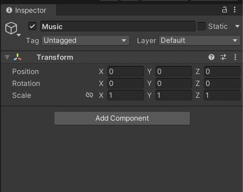Click the Scale Z value field
This screenshot has height=192, width=243.
(222, 95)
